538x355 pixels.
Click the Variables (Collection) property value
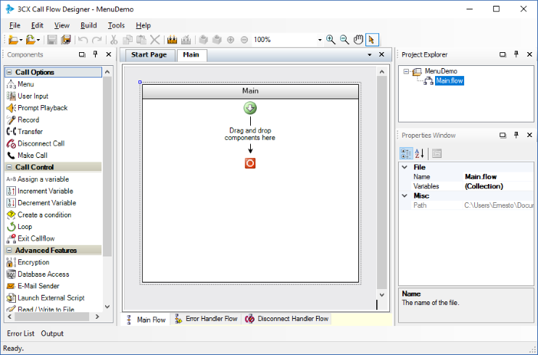coord(498,186)
